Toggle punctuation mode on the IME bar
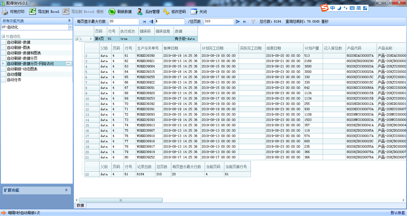This screenshot has height=216, width=407. click(345, 8)
